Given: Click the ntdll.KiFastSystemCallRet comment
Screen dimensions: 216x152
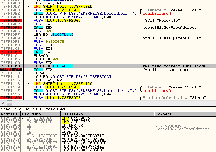Looking at the screenshot, I should tap(172, 38).
